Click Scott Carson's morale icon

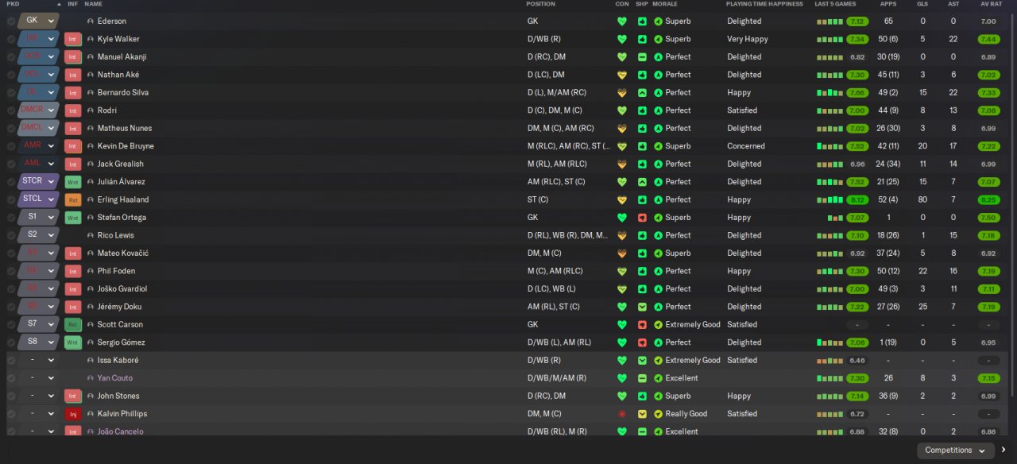(x=658, y=324)
